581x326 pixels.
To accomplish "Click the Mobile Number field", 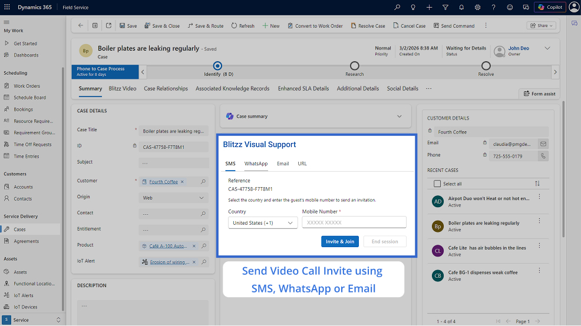I will [354, 222].
